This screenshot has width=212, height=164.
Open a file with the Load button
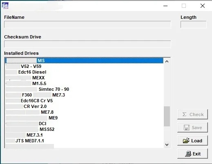(192, 141)
